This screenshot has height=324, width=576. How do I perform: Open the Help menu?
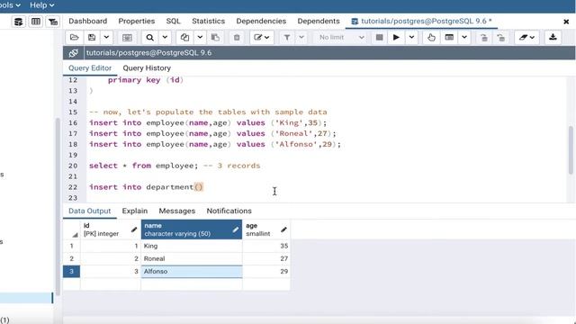pos(41,5)
